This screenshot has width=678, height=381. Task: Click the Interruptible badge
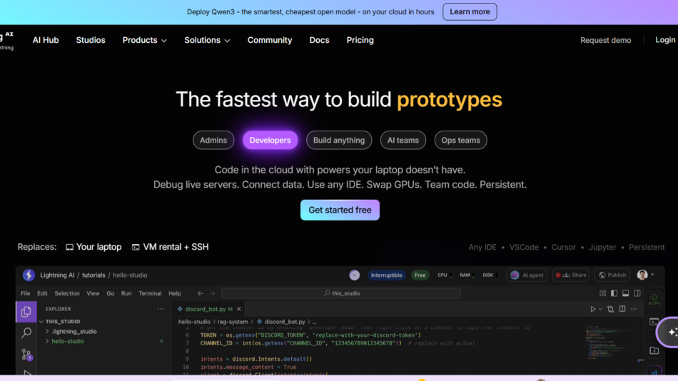[386, 275]
